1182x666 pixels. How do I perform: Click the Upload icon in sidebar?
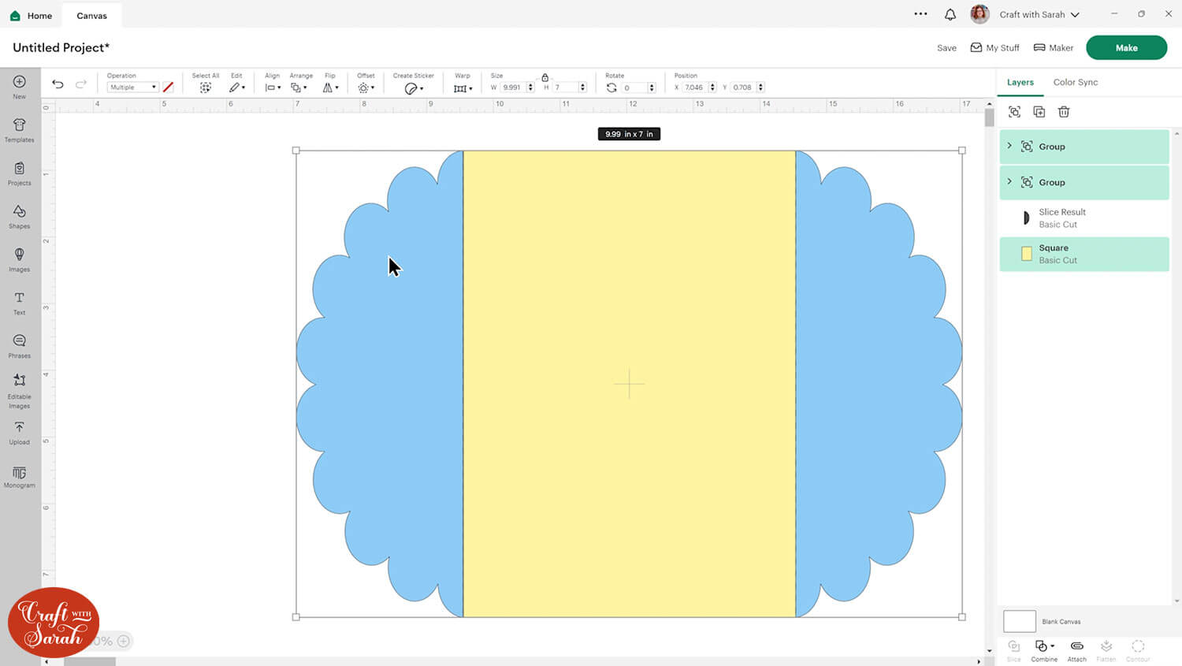click(20, 431)
